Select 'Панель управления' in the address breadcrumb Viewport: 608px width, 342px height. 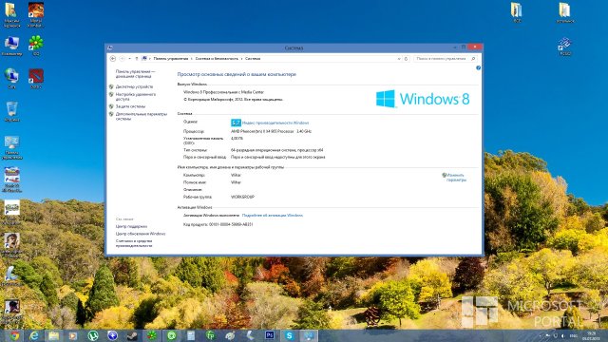tap(171, 59)
